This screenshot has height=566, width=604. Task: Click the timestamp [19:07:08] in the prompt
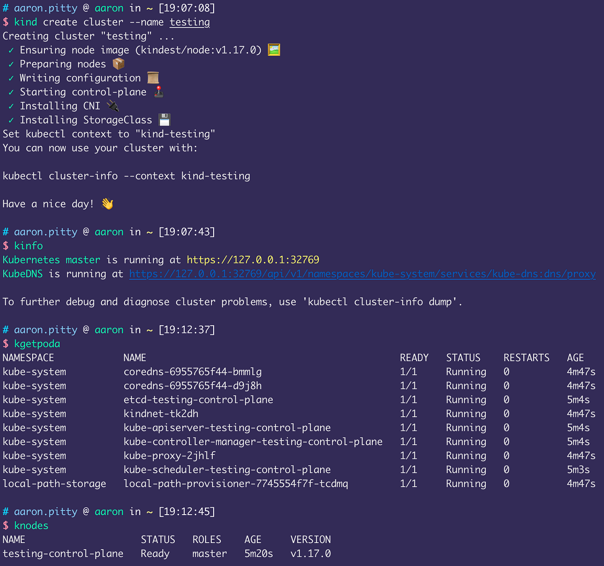187,8
